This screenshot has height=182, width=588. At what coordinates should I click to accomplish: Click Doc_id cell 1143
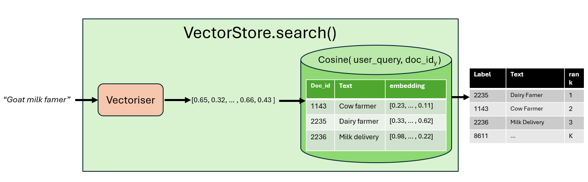pos(319,106)
